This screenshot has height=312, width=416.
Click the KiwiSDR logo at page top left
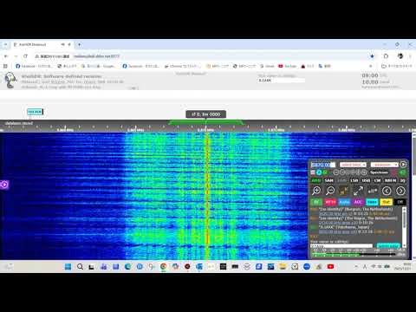point(10,81)
